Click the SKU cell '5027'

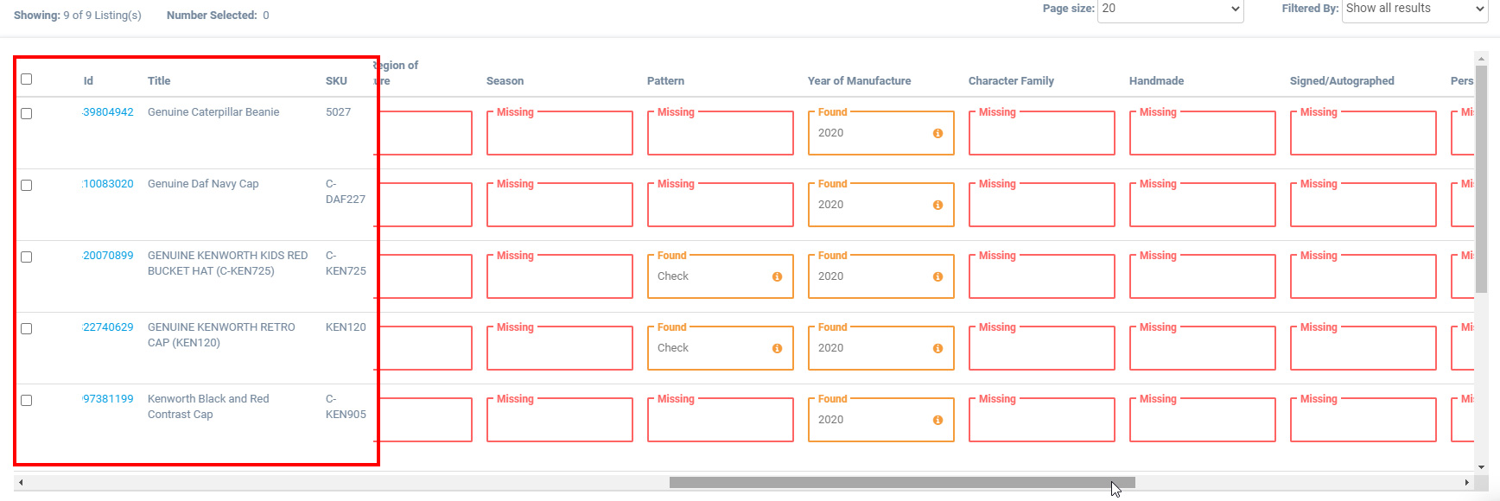[338, 112]
